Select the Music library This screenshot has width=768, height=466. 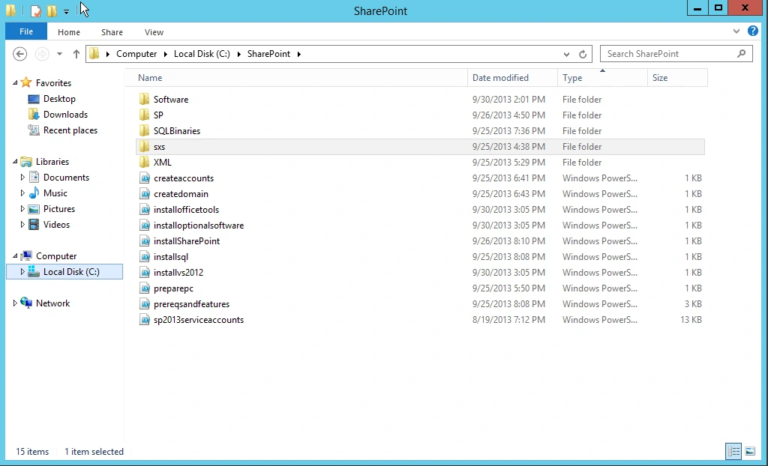[x=55, y=193]
